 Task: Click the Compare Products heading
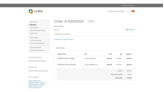click(x=35, y=57)
